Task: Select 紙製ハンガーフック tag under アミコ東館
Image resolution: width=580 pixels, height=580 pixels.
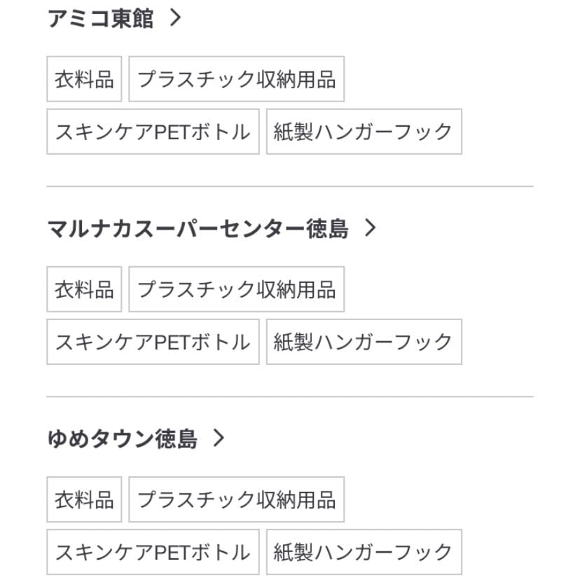Action: point(364,132)
